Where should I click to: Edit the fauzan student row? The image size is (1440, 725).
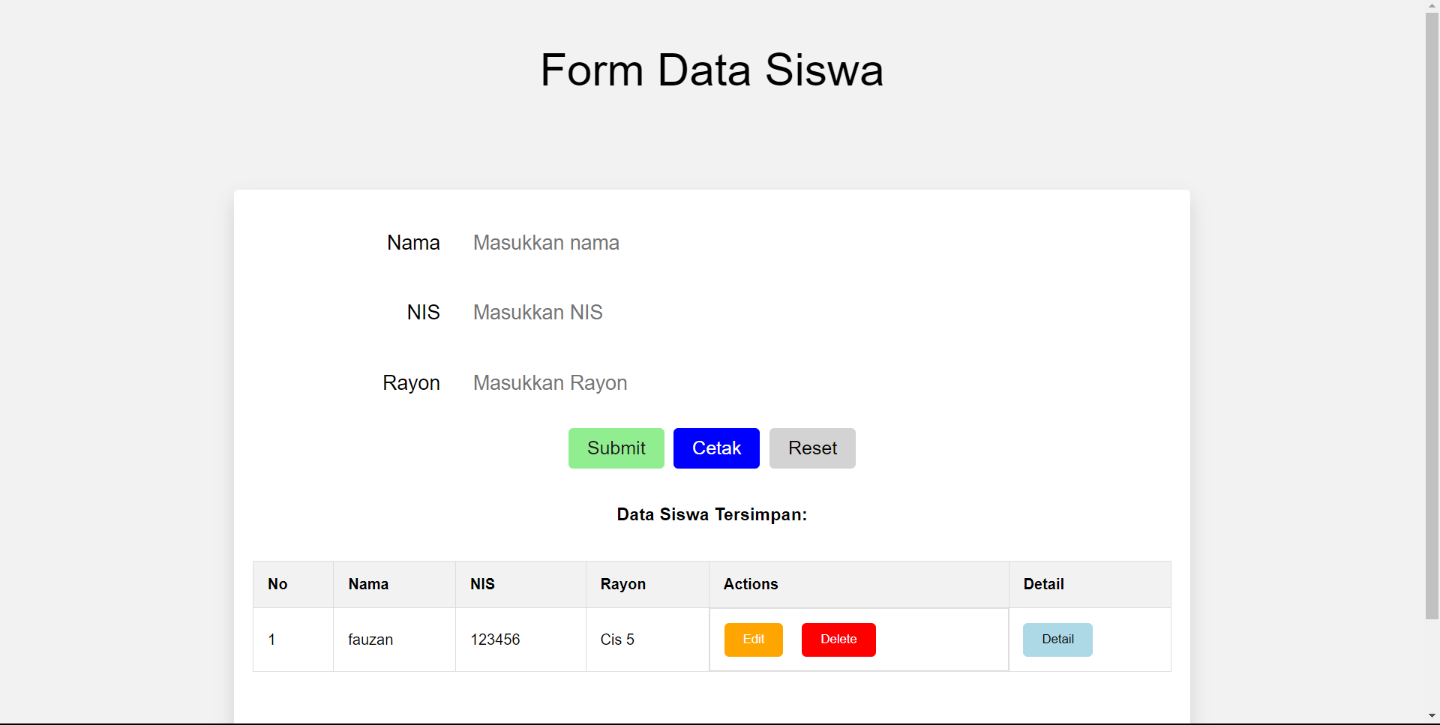753,640
